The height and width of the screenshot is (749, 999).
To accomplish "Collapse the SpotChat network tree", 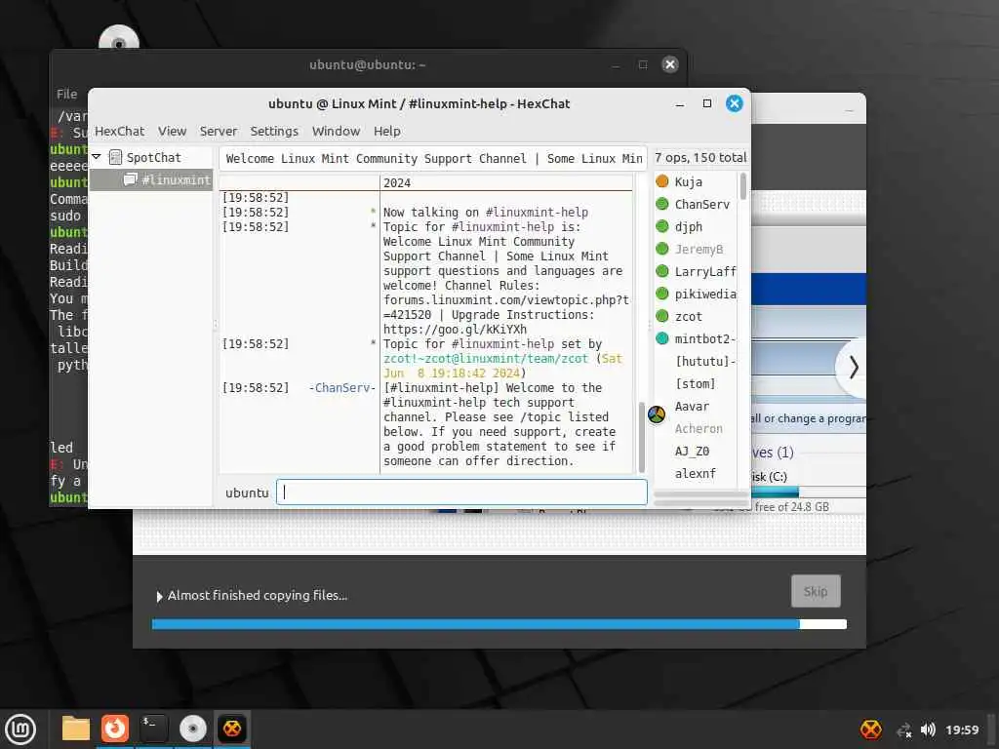I will [97, 157].
